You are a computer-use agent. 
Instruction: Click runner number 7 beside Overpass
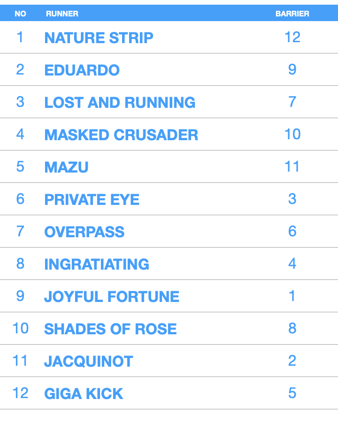[20, 231]
